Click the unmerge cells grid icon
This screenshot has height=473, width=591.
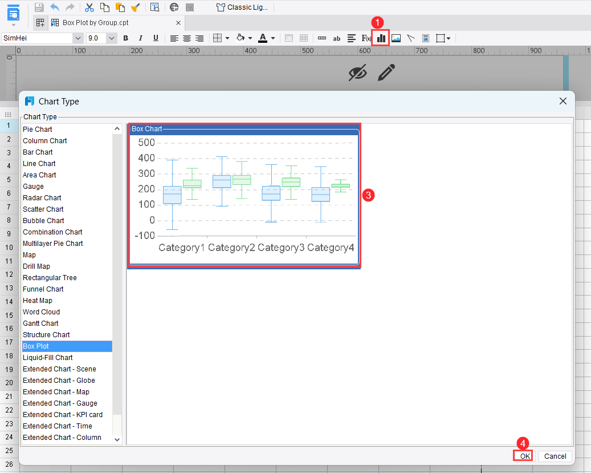[304, 38]
